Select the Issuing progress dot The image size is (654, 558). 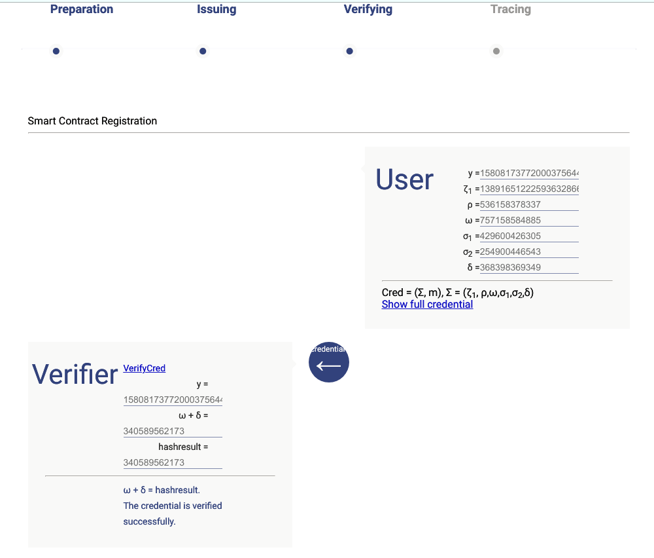(203, 50)
